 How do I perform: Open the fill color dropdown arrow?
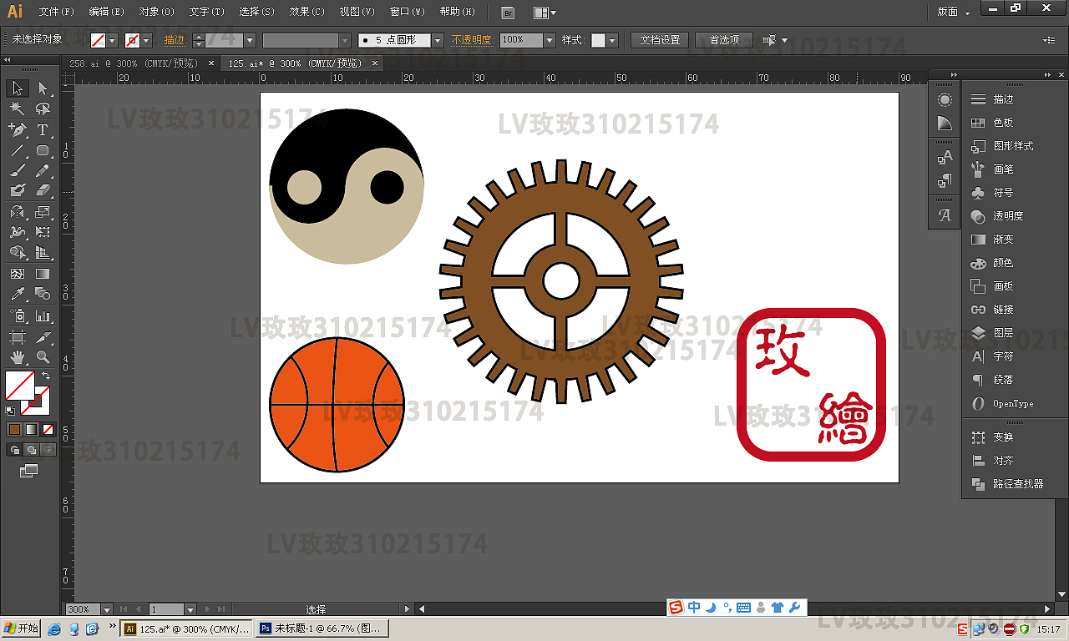(113, 40)
